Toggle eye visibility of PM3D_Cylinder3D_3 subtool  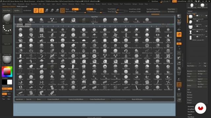point(206,31)
